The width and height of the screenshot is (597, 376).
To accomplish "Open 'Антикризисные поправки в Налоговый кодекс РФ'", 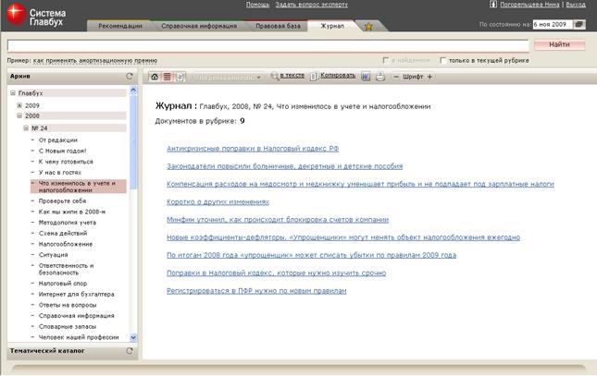I will 253,148.
